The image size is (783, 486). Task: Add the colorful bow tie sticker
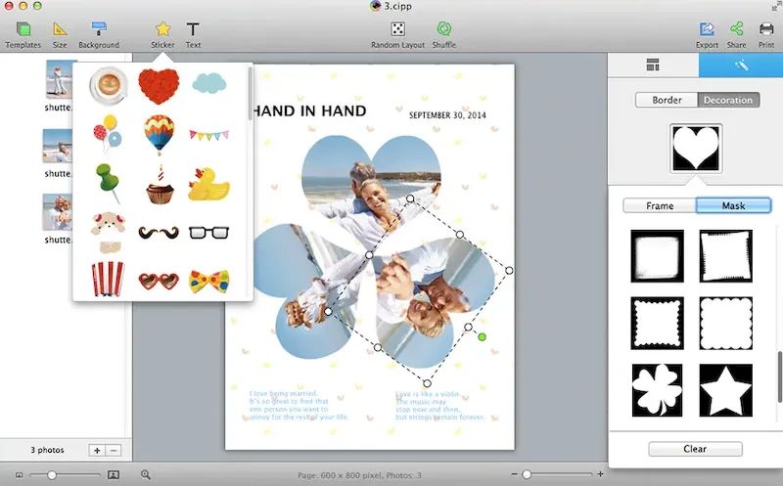coord(209,282)
